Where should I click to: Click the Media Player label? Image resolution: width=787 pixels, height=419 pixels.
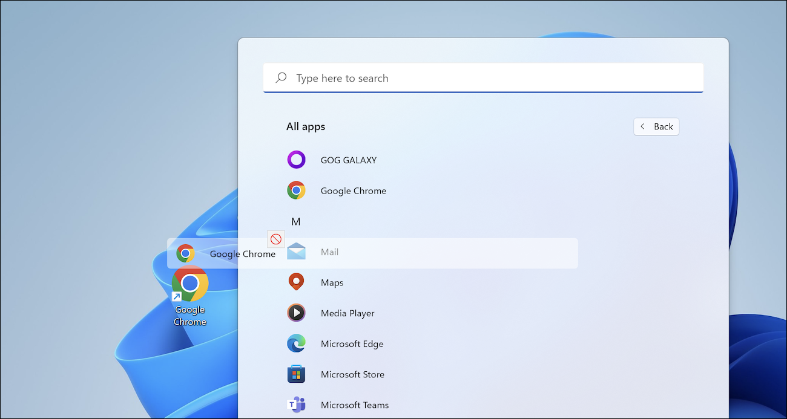tap(347, 313)
